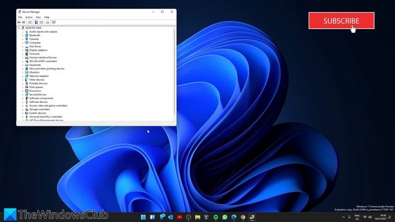Select the Portable Devices label
The width and height of the screenshot is (395, 222).
[x=38, y=84]
